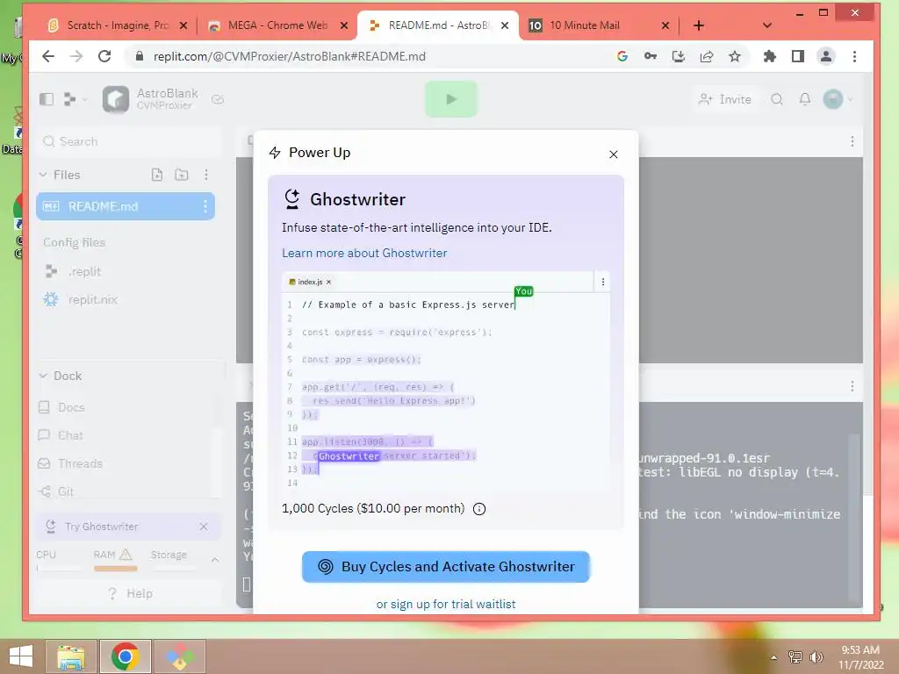Reload the current page
Screen dimensions: 899x674
click(x=104, y=56)
